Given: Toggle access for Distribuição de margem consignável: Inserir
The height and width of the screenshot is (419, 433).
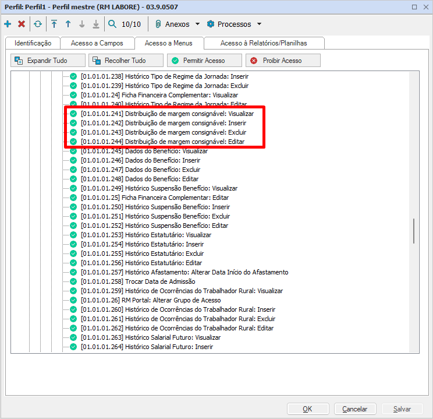Looking at the screenshot, I should tap(73, 123).
